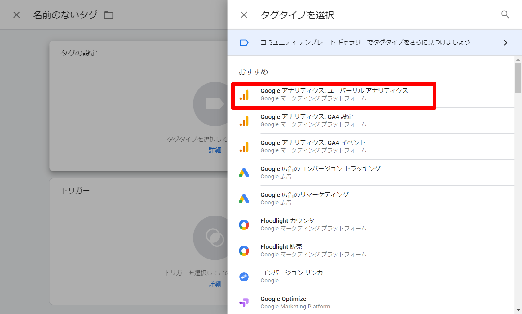
Task: Click folder icon next to tag name
Action: (x=108, y=15)
